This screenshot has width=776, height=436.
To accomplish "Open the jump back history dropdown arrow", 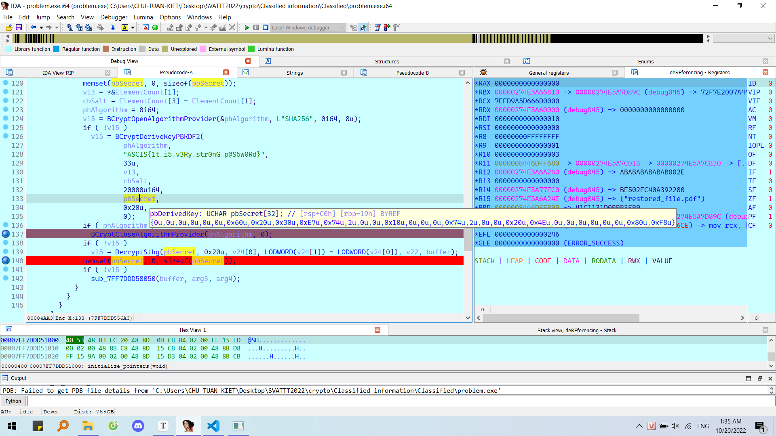I will (x=41, y=27).
